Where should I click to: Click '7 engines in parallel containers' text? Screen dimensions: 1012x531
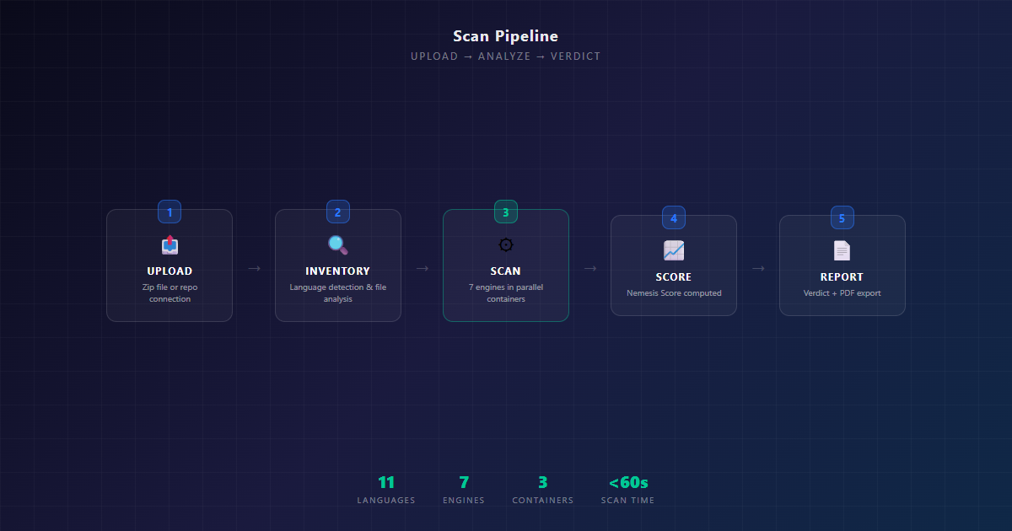coord(506,293)
